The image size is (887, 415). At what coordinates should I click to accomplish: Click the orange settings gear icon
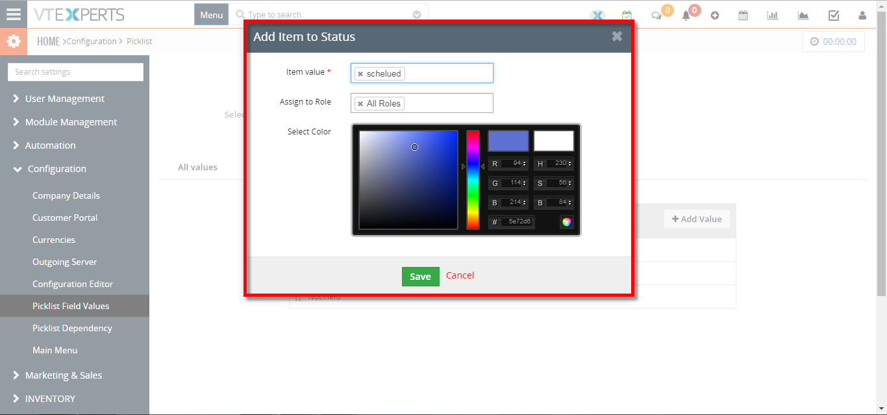point(13,42)
